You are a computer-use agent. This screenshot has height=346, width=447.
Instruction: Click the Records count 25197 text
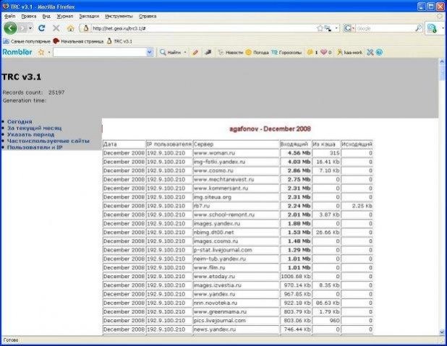[x=34, y=92]
